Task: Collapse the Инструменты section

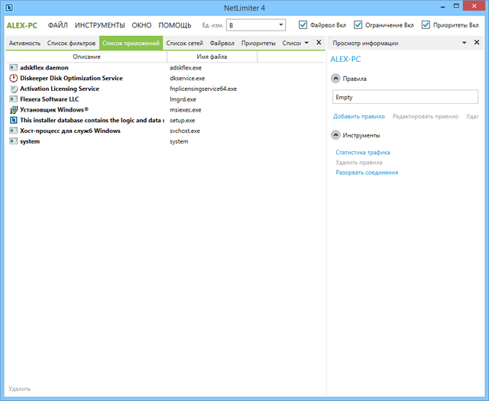Action: coord(335,135)
